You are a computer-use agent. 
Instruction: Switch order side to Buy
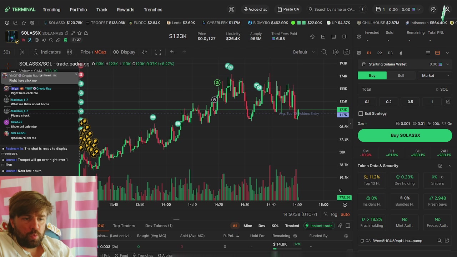pyautogui.click(x=372, y=76)
